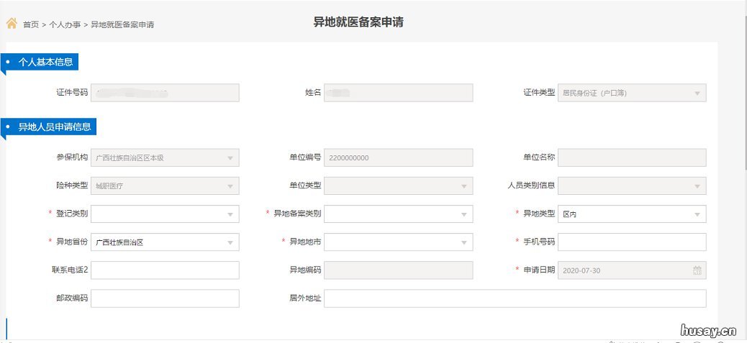Viewport: 747px width, 343px height.
Task: Click the 证件类型 dropdown arrow
Action: (x=697, y=93)
